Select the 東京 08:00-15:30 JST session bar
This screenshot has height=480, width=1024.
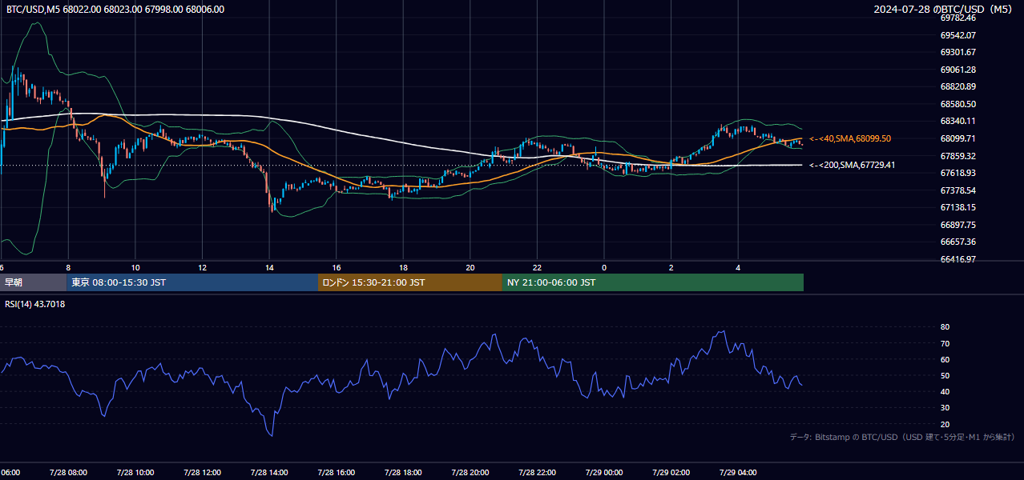(x=193, y=282)
